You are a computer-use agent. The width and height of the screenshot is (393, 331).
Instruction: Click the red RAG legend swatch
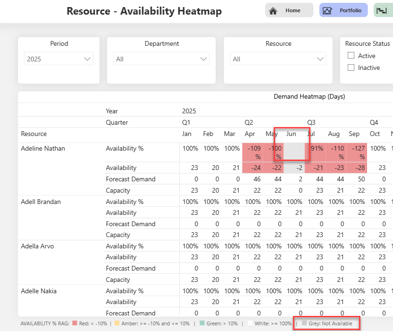click(75, 323)
